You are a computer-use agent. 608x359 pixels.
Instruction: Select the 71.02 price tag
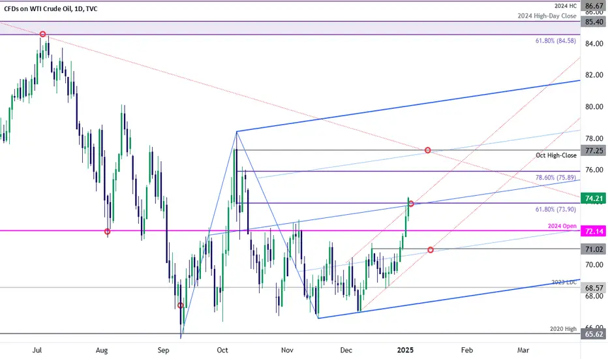click(x=594, y=249)
